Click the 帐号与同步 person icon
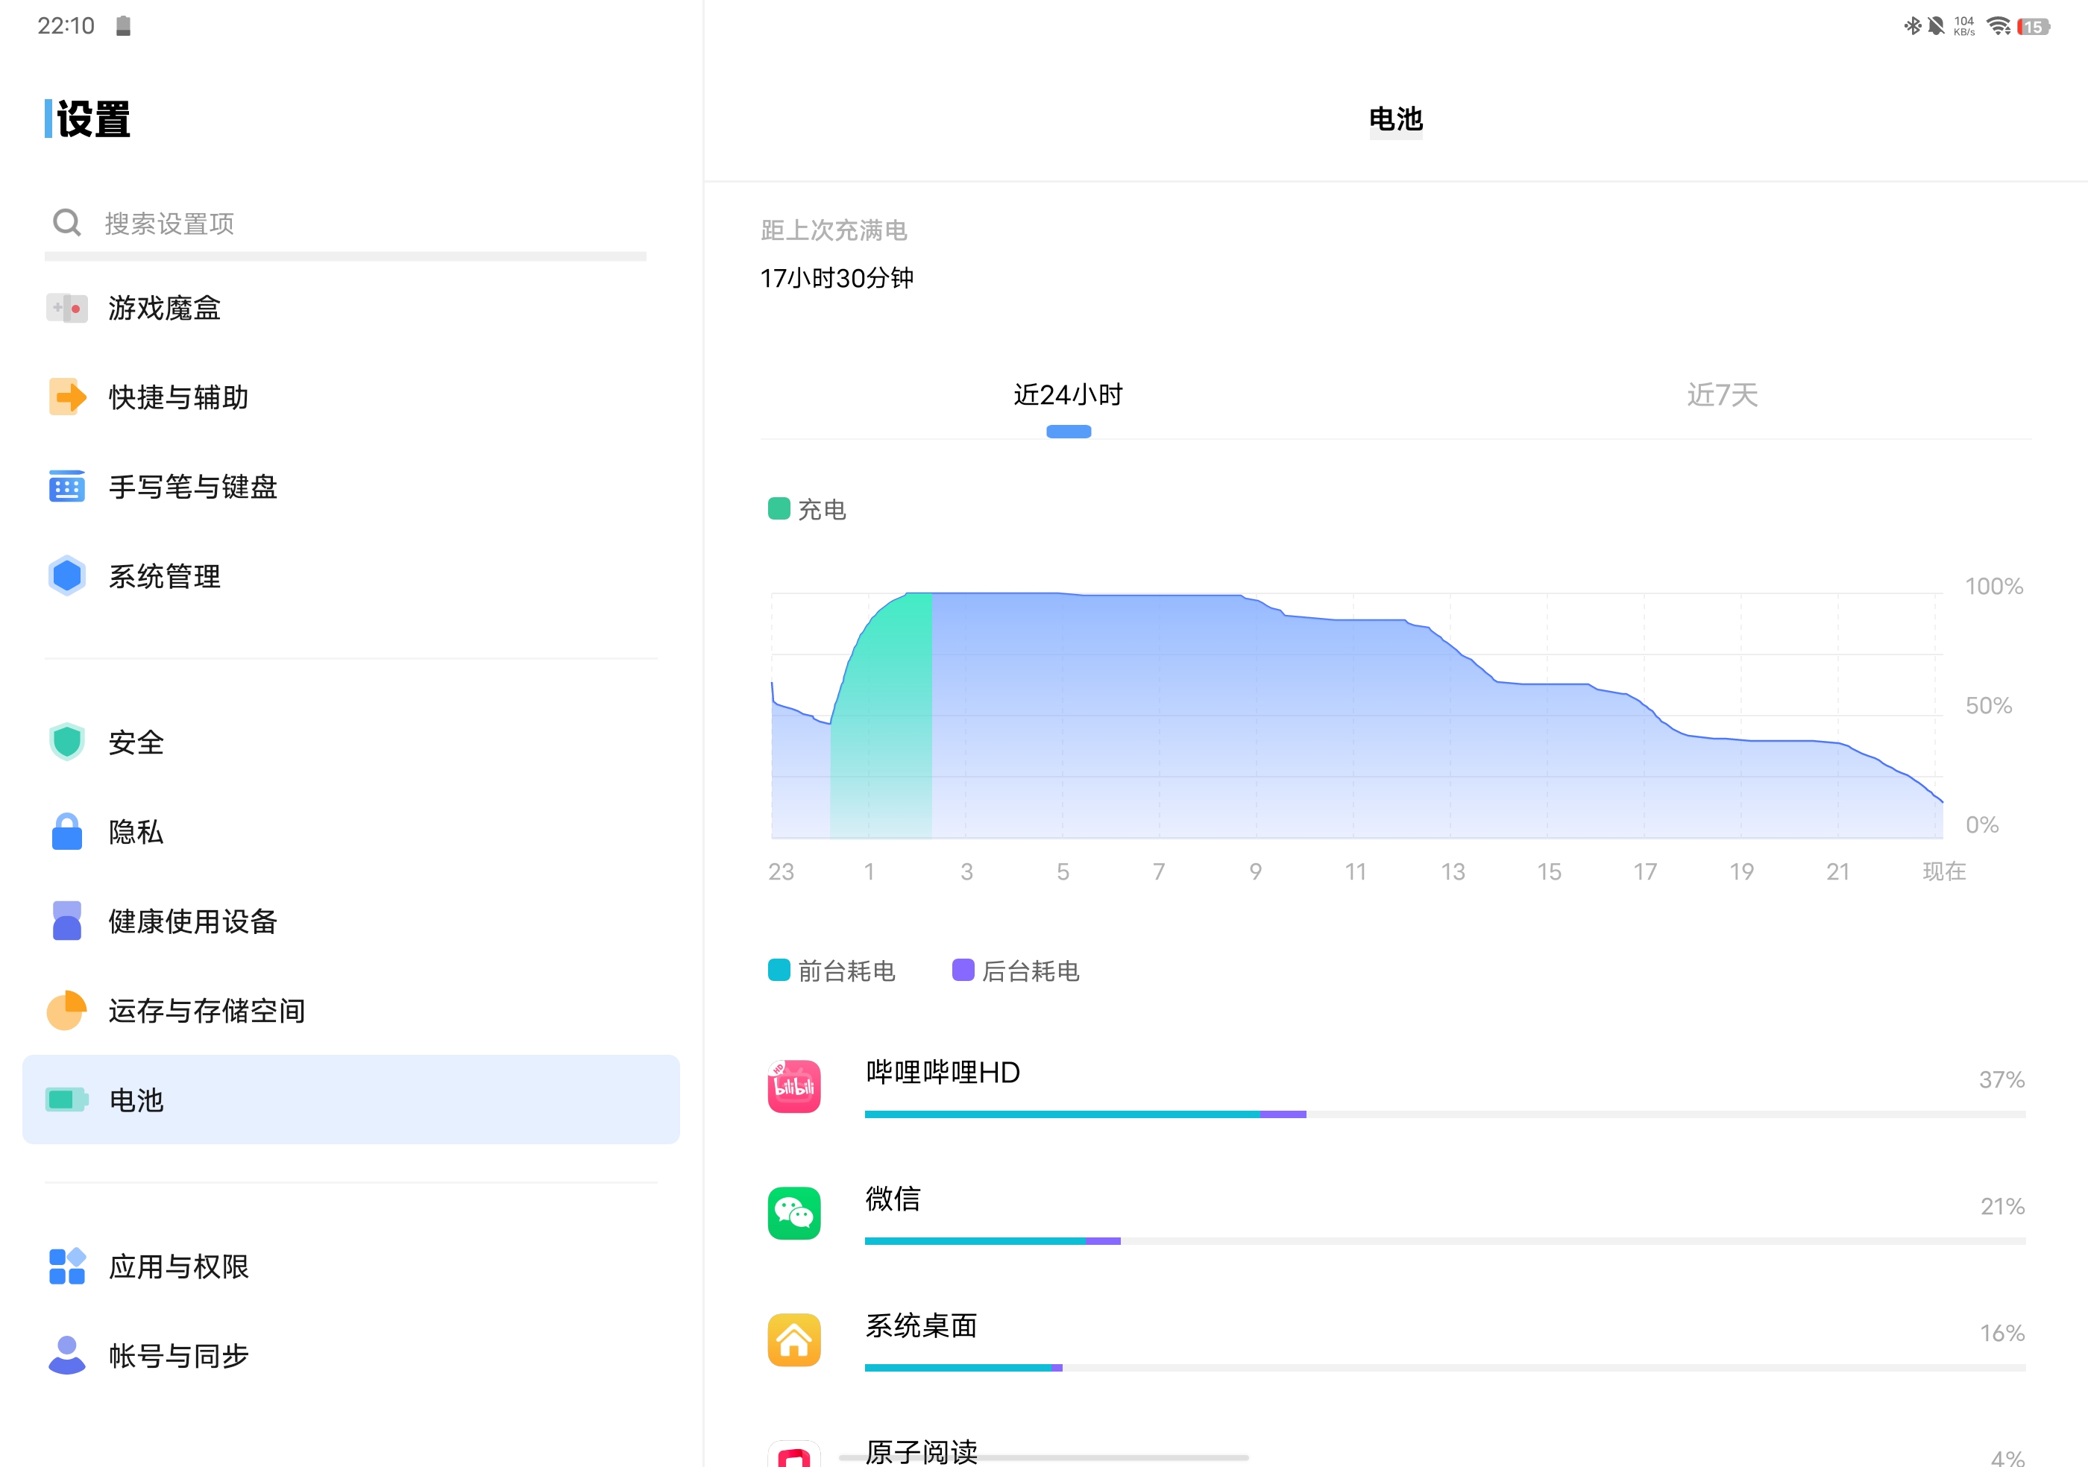Image resolution: width=2088 pixels, height=1467 pixels. 66,1355
